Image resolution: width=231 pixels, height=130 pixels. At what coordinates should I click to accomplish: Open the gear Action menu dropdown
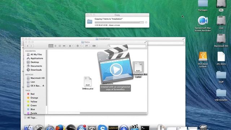point(78,46)
